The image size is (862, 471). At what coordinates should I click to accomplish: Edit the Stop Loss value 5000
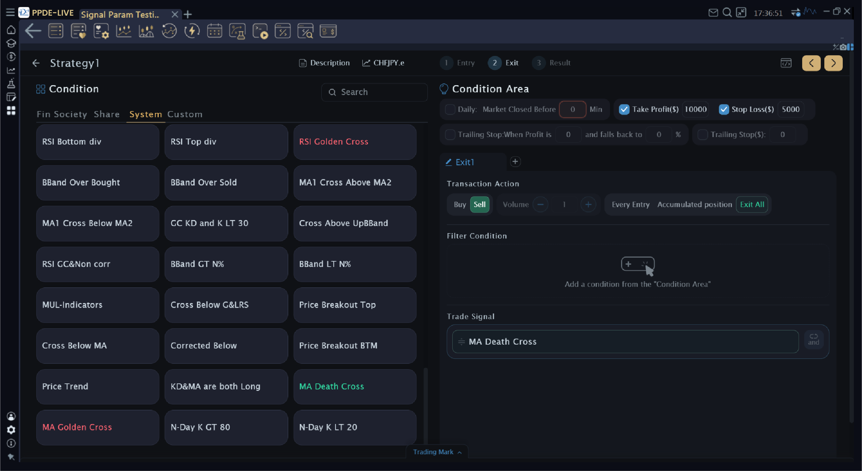pyautogui.click(x=790, y=109)
